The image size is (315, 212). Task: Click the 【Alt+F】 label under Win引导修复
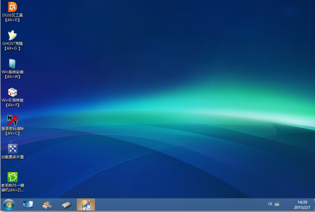(x=13, y=105)
